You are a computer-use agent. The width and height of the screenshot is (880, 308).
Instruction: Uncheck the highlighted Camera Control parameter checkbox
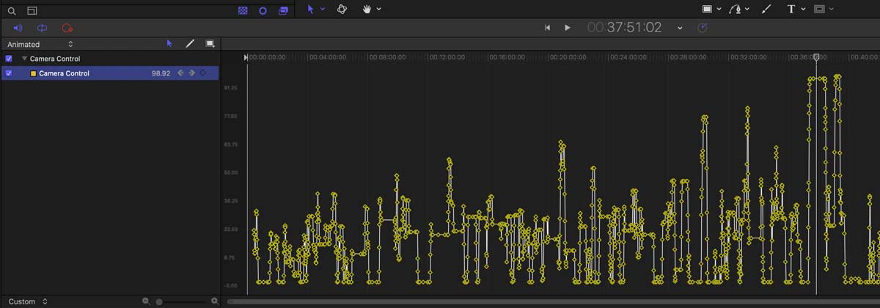point(9,73)
